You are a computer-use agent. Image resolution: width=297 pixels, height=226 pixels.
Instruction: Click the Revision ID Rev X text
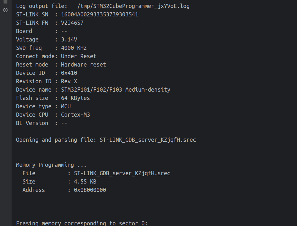(69, 81)
